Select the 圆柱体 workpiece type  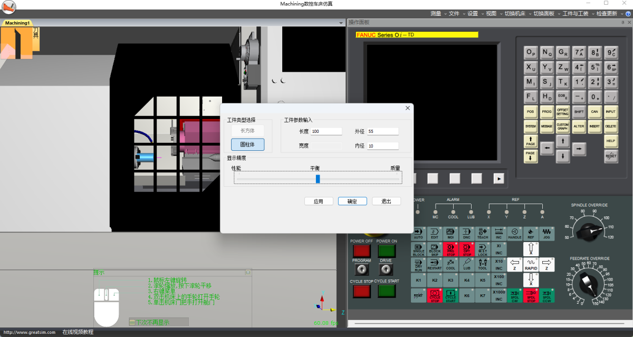click(x=247, y=145)
